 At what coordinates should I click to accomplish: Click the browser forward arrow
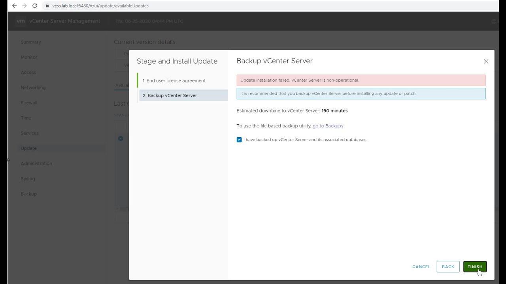coord(25,6)
